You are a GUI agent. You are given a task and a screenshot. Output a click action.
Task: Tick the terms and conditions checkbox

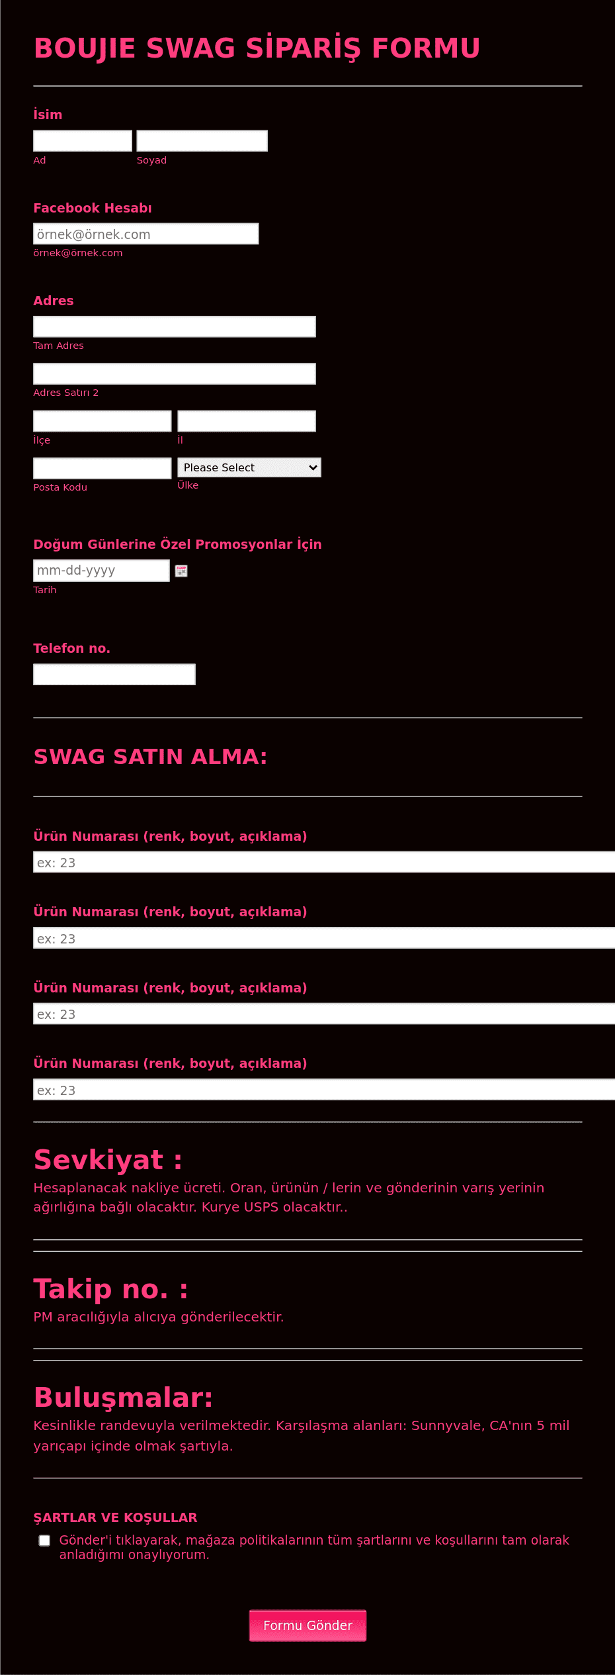(44, 1541)
